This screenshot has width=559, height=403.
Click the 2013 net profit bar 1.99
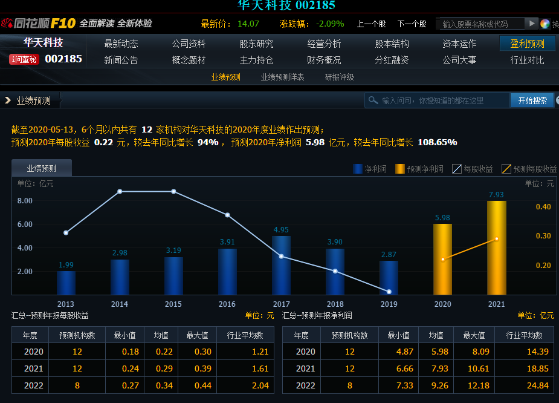[x=66, y=283]
